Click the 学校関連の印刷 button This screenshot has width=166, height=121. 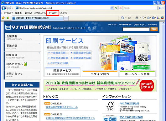58,58
